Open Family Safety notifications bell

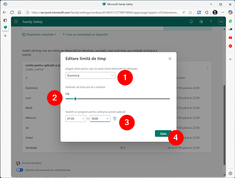click(x=191, y=22)
